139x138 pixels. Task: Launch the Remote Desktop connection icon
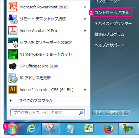tap(13, 19)
